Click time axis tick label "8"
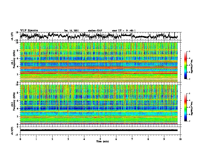The image size is (203, 156). (x=148, y=139)
